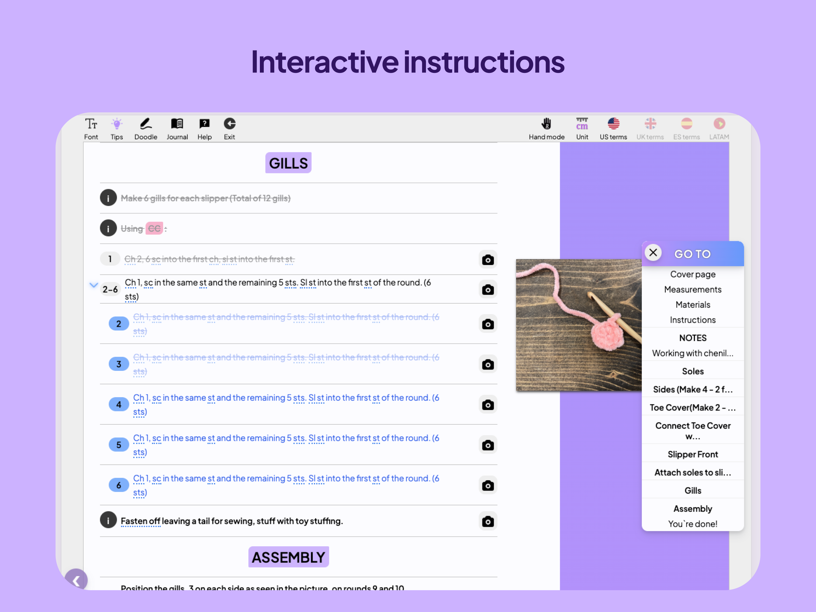Viewport: 816px width, 612px height.
Task: Check off round 5 blue badge
Action: click(x=118, y=444)
